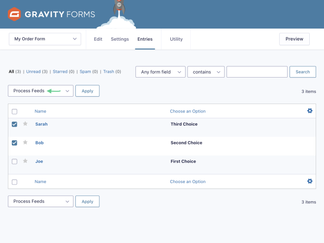Open the Bob entry
Viewport: 324px width, 243px height.
coord(39,143)
